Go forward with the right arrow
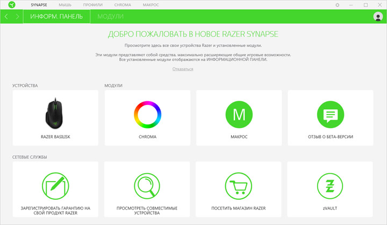This screenshot has height=225, width=387. click(17, 17)
